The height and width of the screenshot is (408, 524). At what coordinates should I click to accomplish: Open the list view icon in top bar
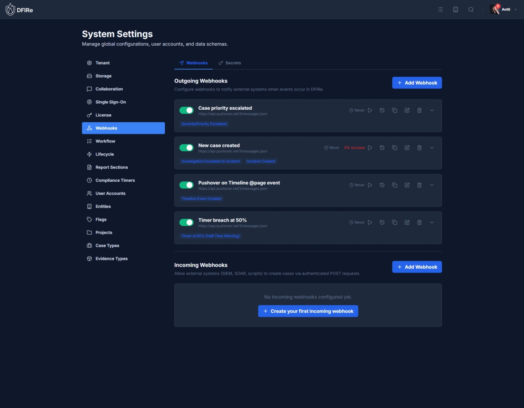pos(440,9)
